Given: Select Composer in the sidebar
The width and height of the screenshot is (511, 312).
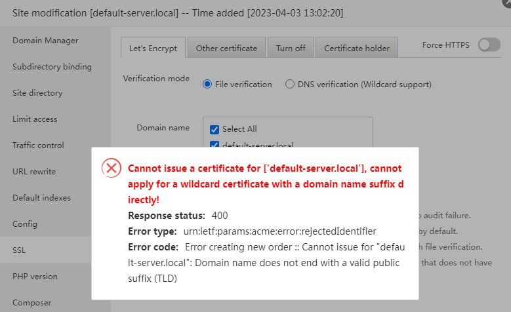Looking at the screenshot, I should point(31,303).
